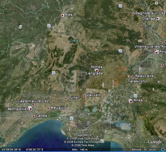
Task: Click the 4°08'26.70" E longitude readout
Action: [35, 149]
